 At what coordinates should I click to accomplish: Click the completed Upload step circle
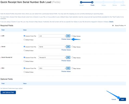(x=81, y=2)
